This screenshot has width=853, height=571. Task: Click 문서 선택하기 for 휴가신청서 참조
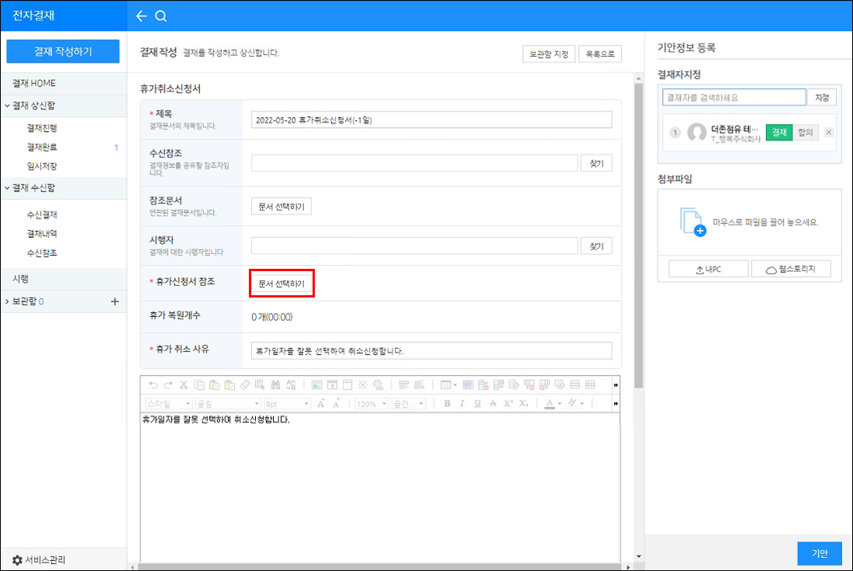(x=281, y=284)
